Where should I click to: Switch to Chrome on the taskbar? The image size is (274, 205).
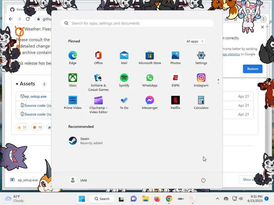click(169, 199)
